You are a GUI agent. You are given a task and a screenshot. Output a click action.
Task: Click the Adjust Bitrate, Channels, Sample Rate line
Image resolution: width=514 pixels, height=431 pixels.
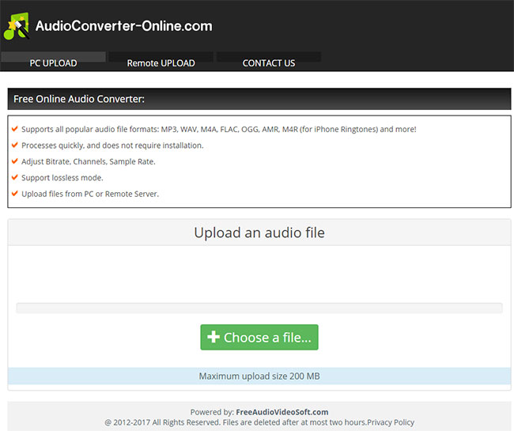click(89, 161)
